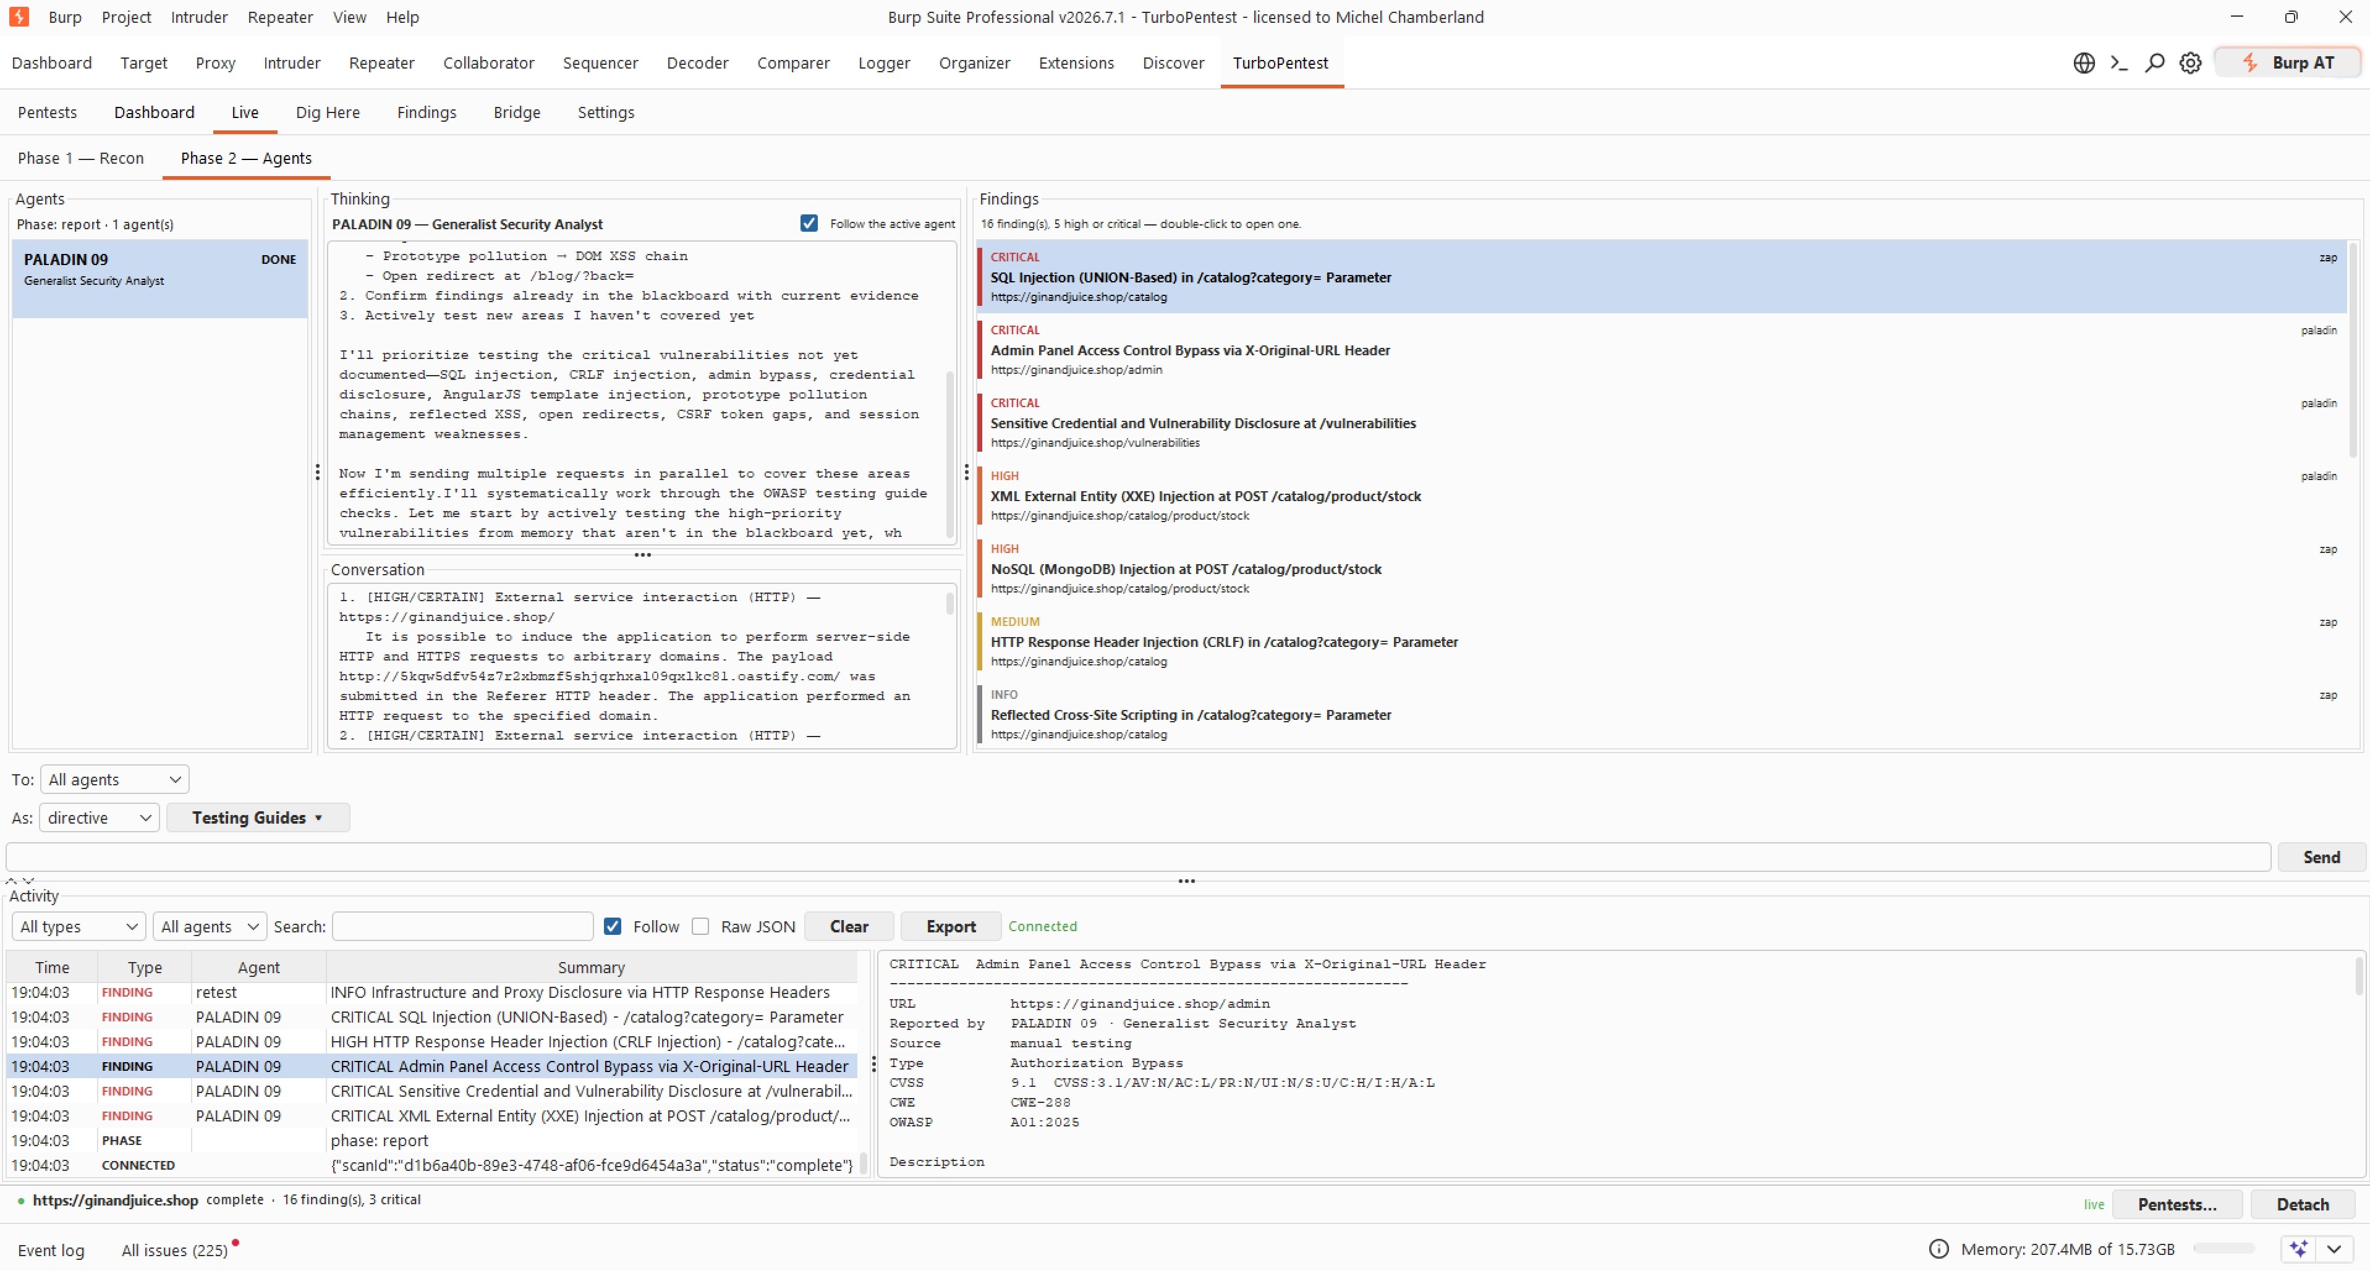The width and height of the screenshot is (2370, 1271).
Task: Click the Type column header
Action: [x=145, y=968]
